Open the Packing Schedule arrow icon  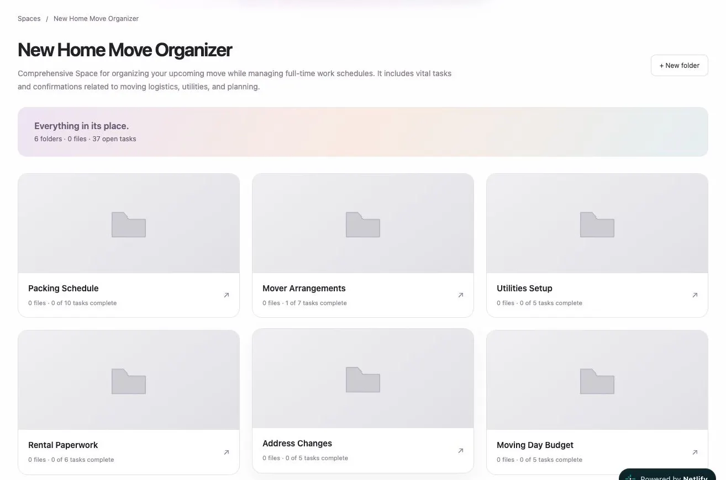coord(227,295)
